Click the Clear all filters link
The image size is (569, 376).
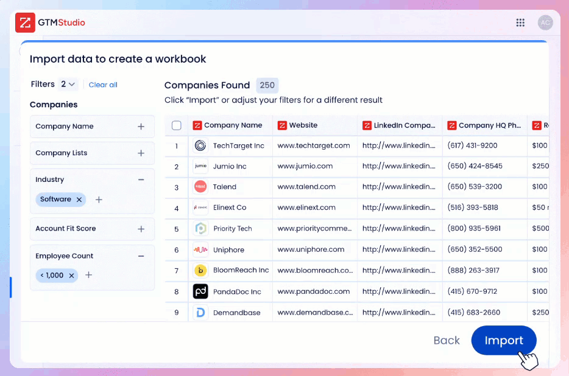click(x=103, y=85)
